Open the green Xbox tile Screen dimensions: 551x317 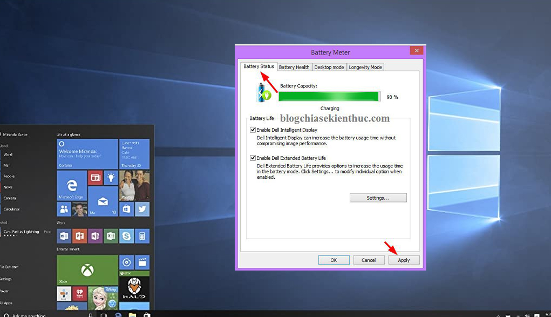click(x=87, y=270)
